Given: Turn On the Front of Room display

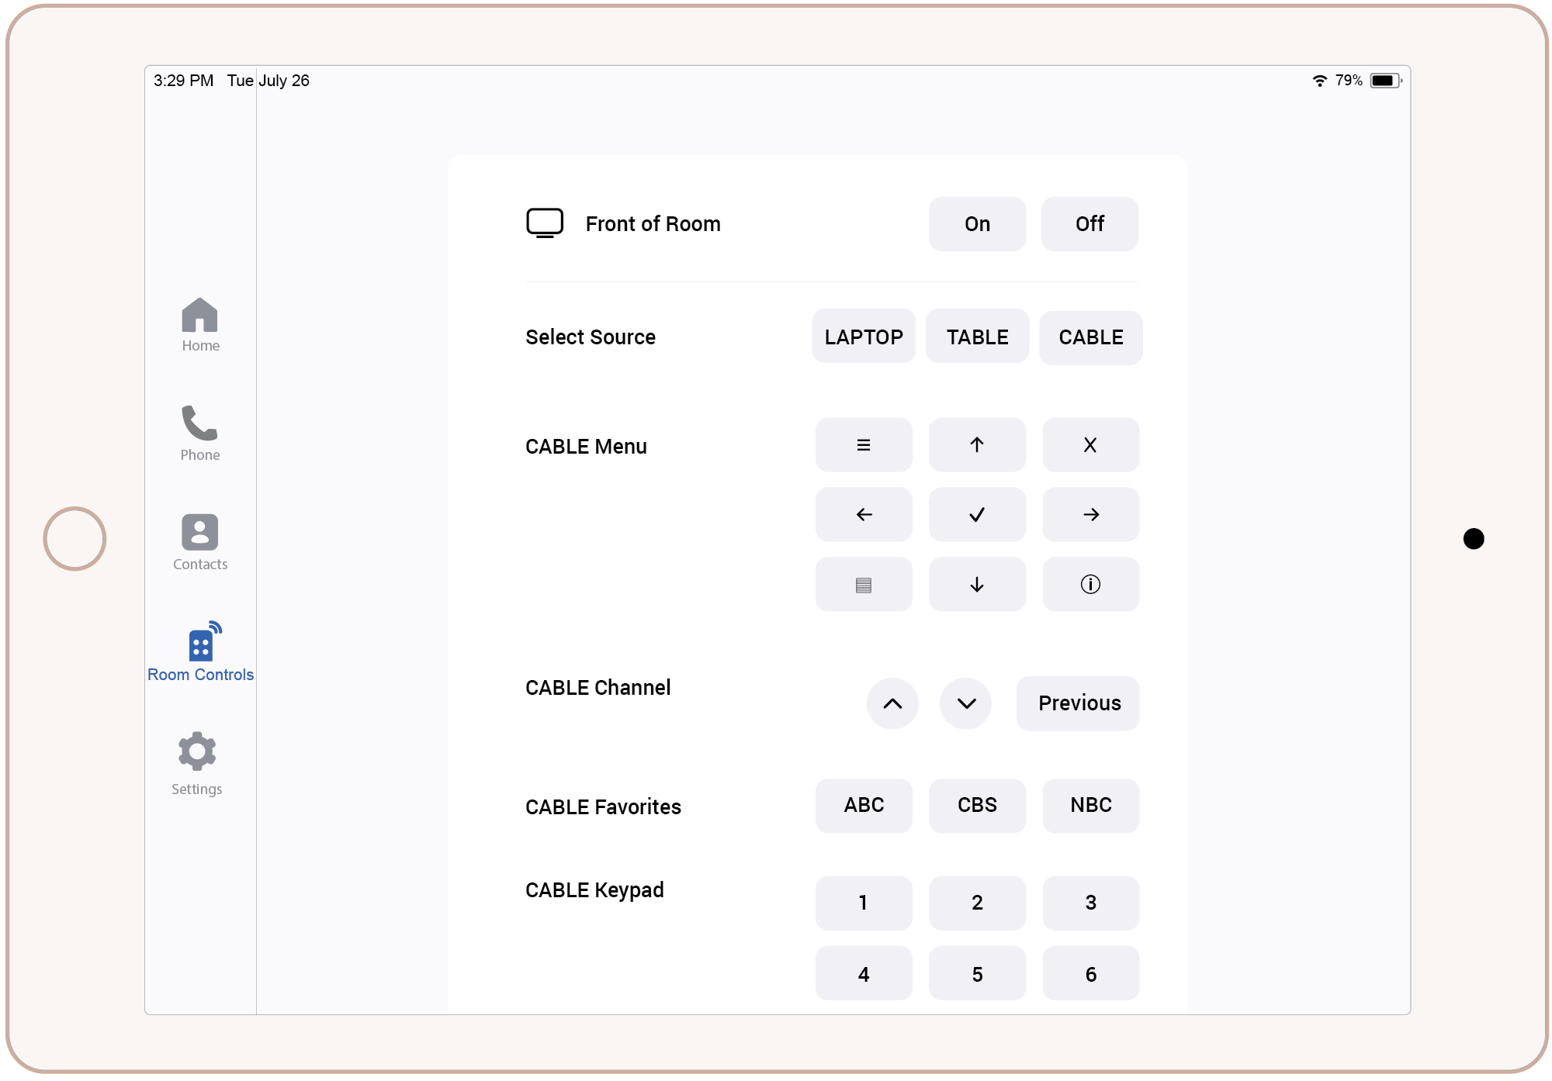Looking at the screenshot, I should click(x=977, y=223).
